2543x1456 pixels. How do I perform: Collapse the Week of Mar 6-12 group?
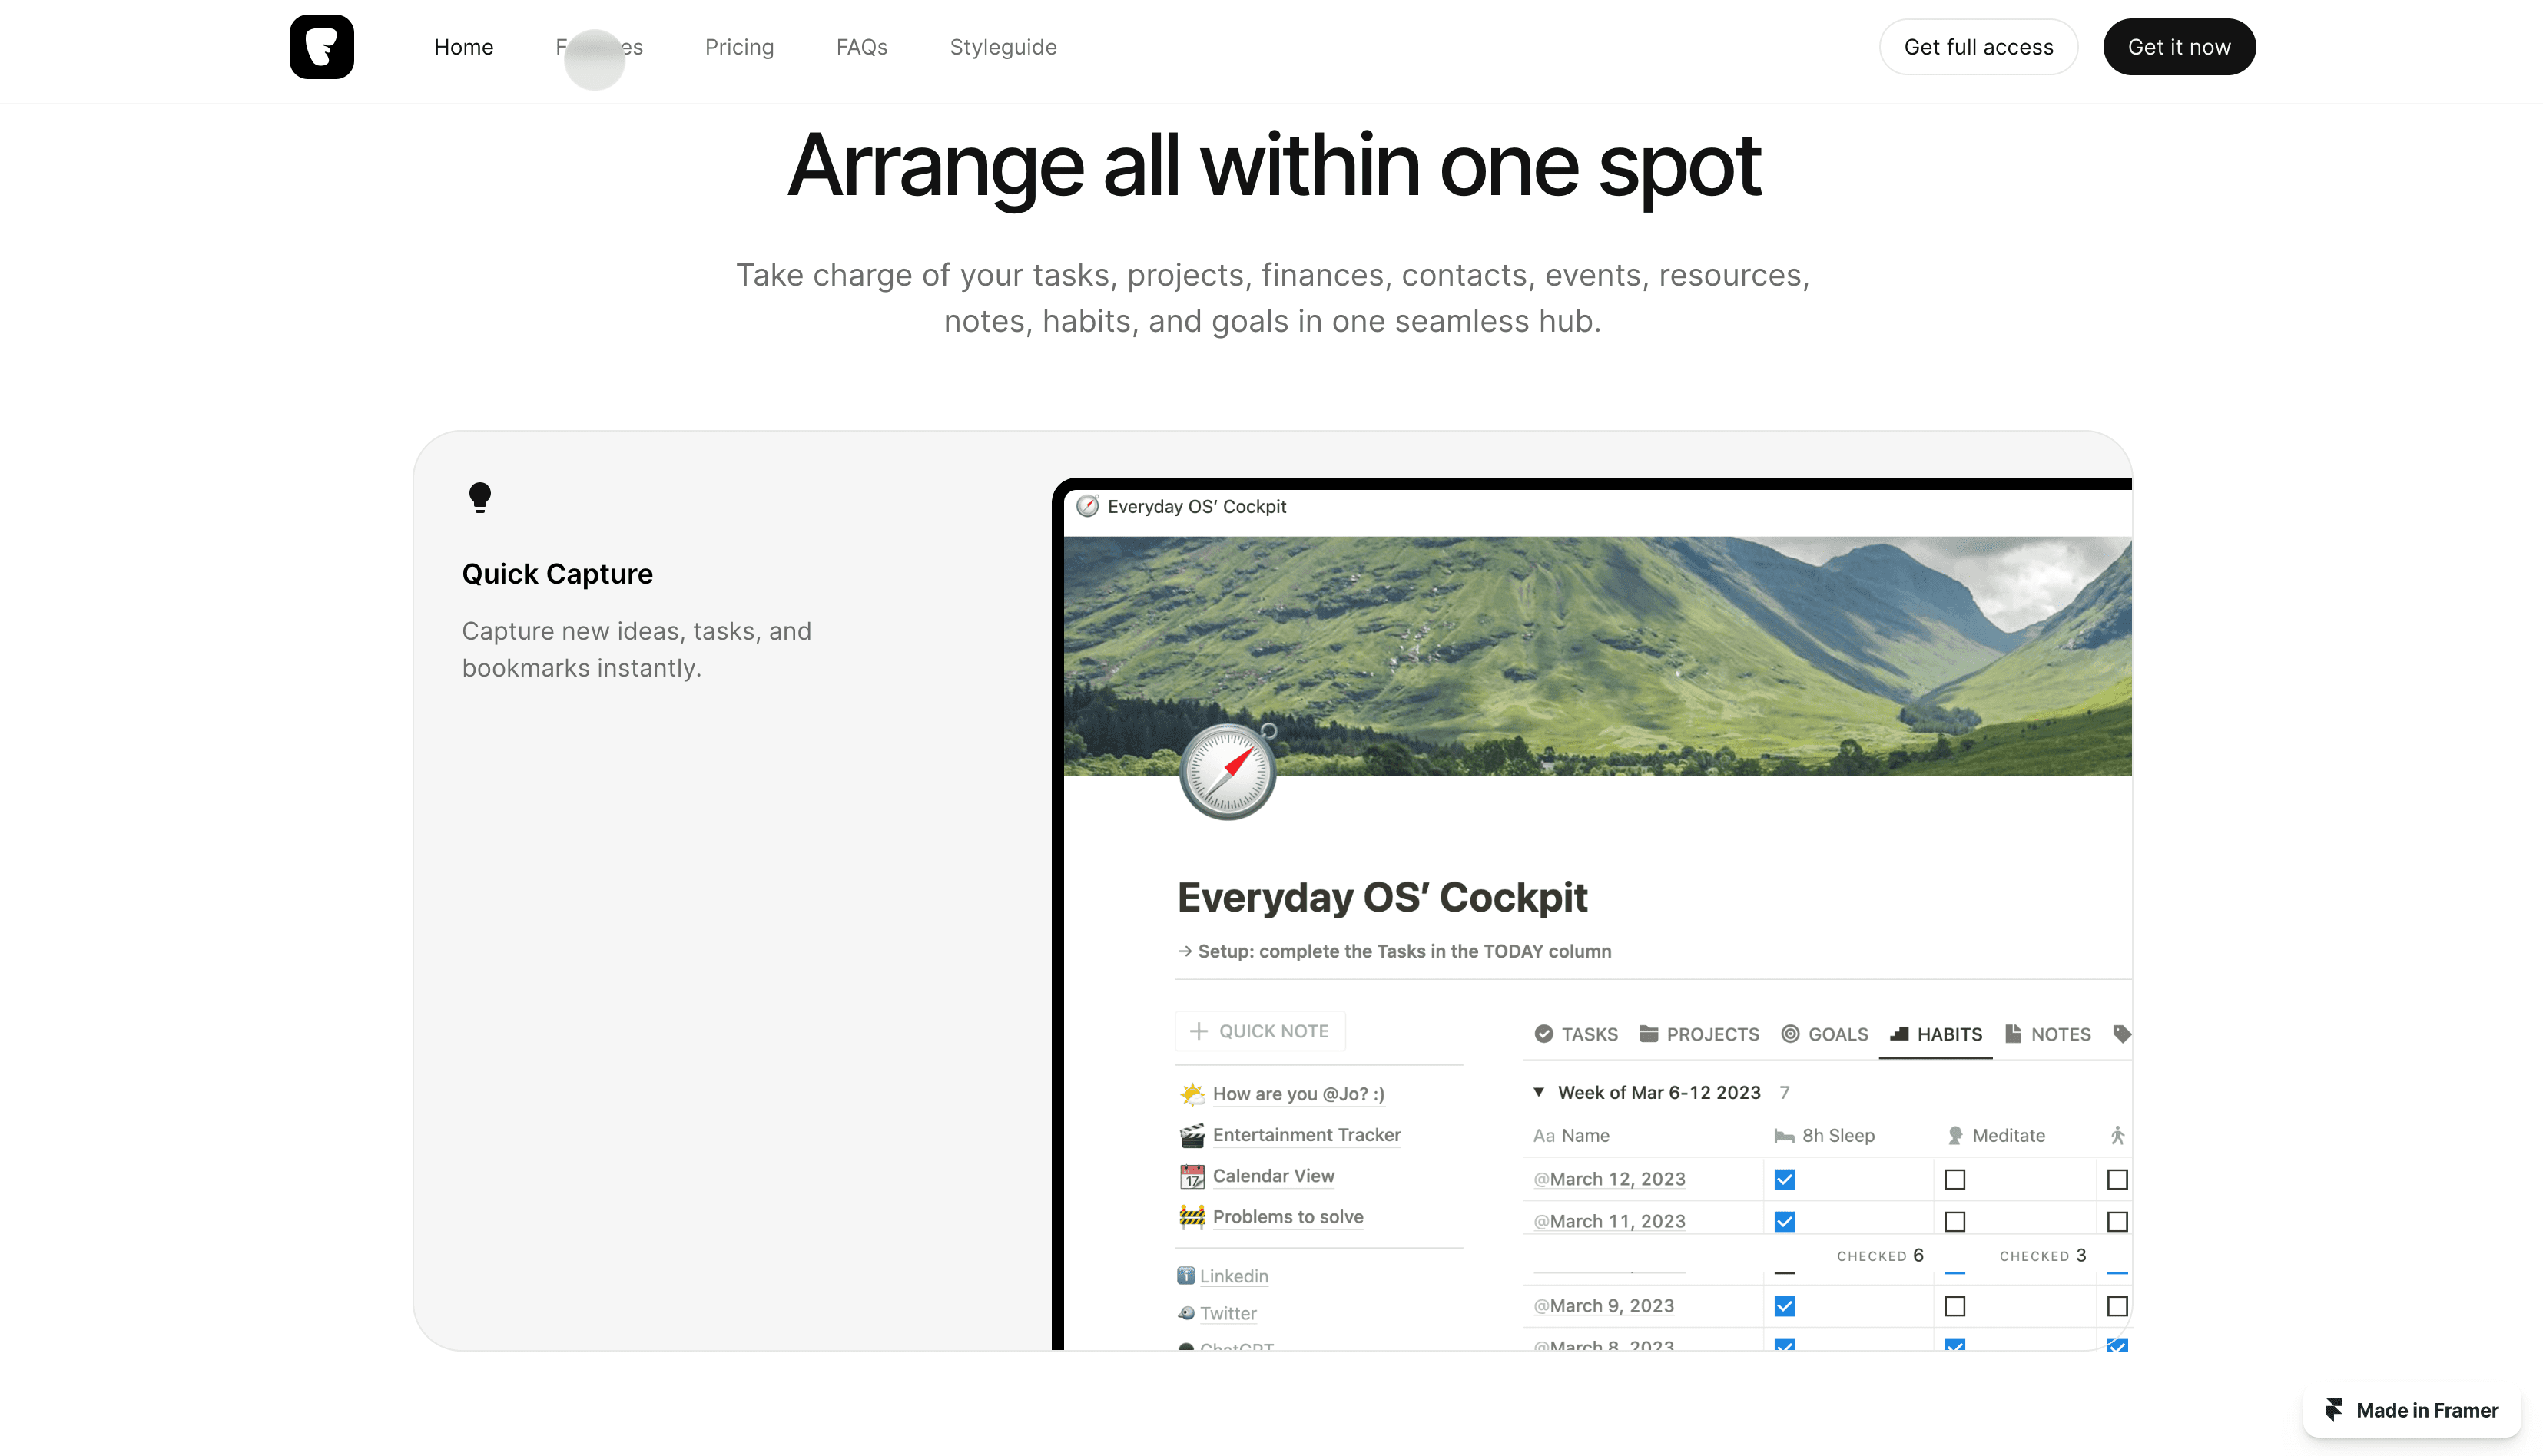point(1539,1092)
